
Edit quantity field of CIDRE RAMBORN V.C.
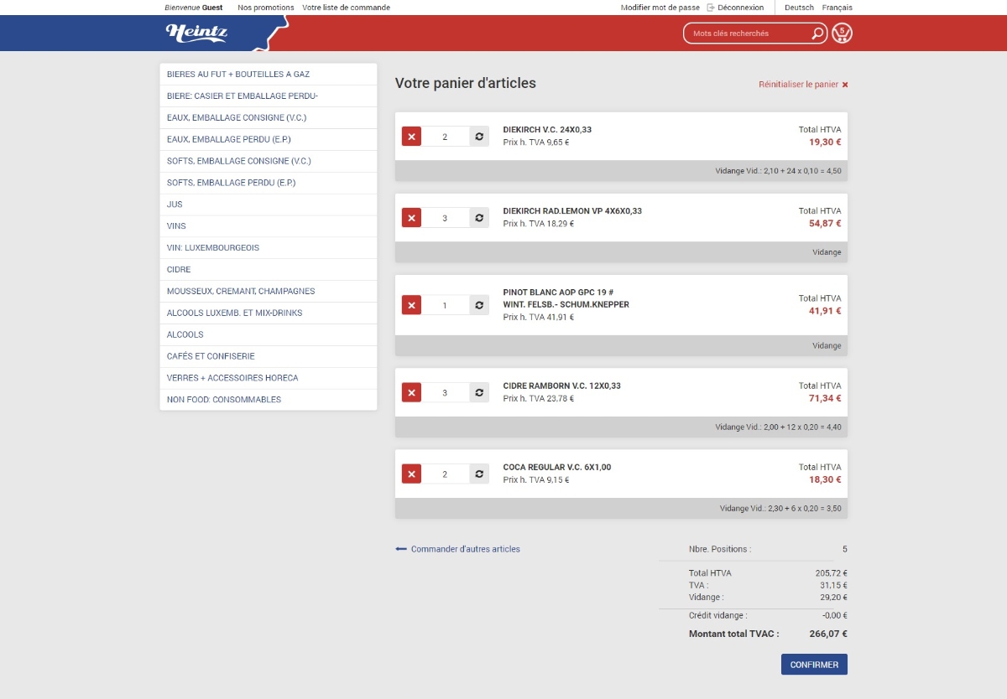pos(446,392)
